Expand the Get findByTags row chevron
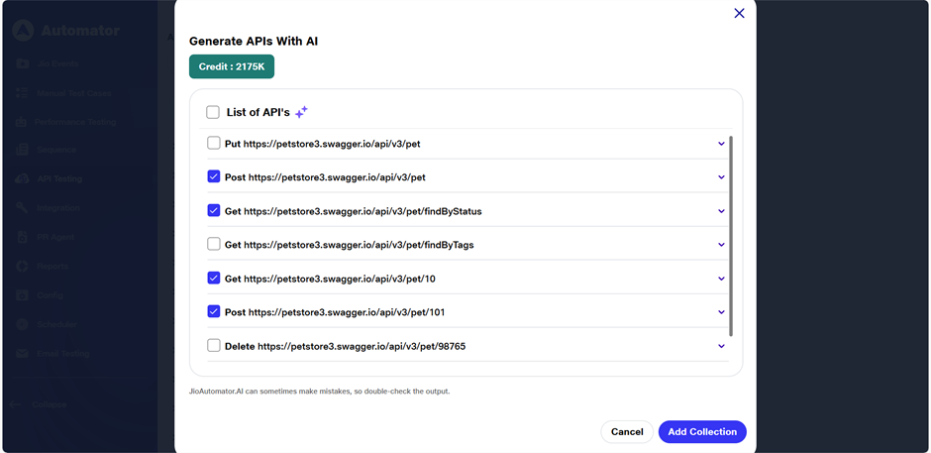 721,245
